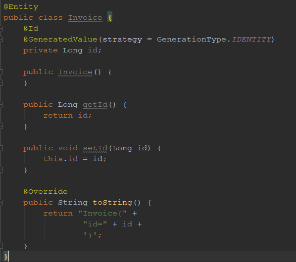The width and height of the screenshot is (296, 262).
Task: Click the fold end marker after toString
Action: [1, 246]
